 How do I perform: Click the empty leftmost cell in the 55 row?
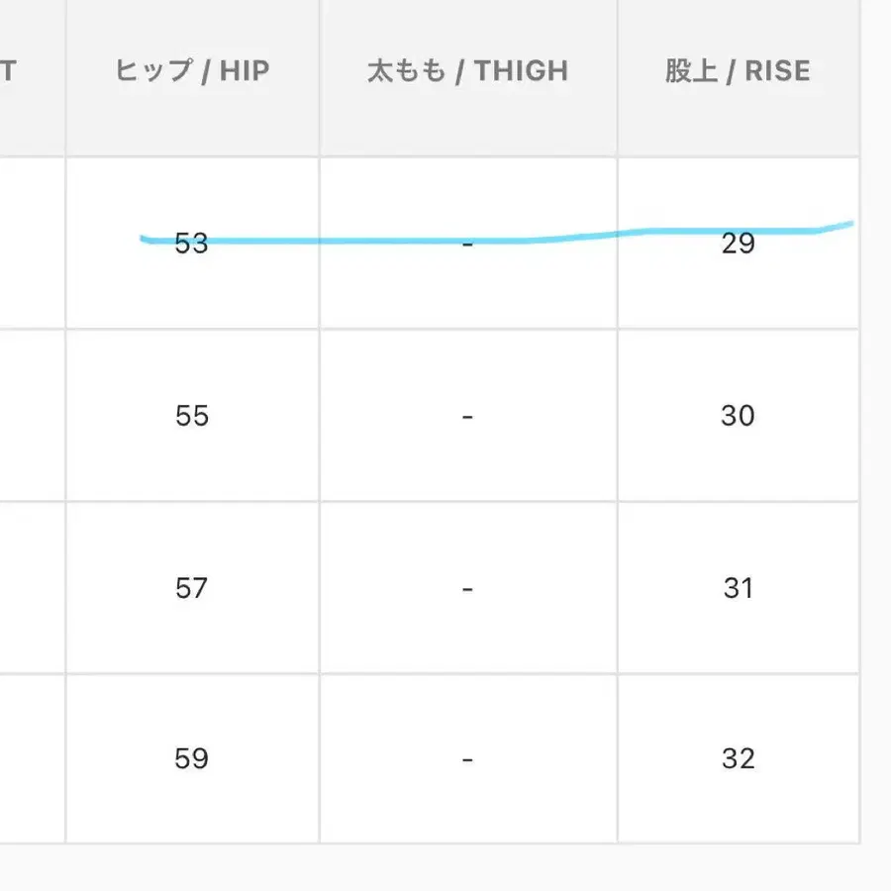pos(32,416)
